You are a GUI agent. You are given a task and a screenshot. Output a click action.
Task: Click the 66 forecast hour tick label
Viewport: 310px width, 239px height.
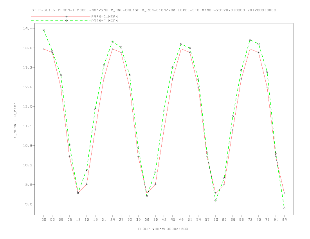click(233, 219)
